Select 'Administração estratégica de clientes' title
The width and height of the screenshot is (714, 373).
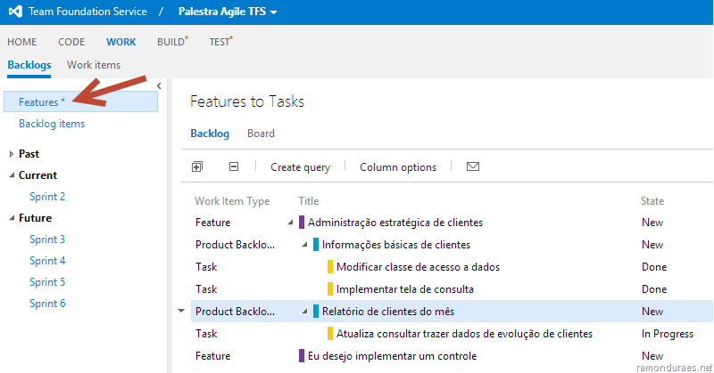point(395,223)
